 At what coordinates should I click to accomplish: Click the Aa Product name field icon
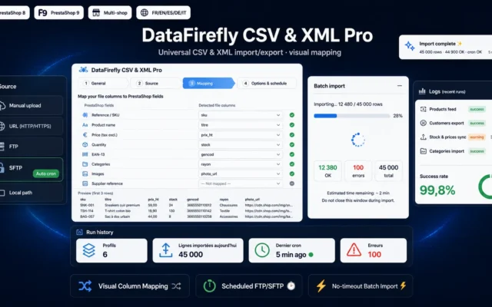coord(85,125)
